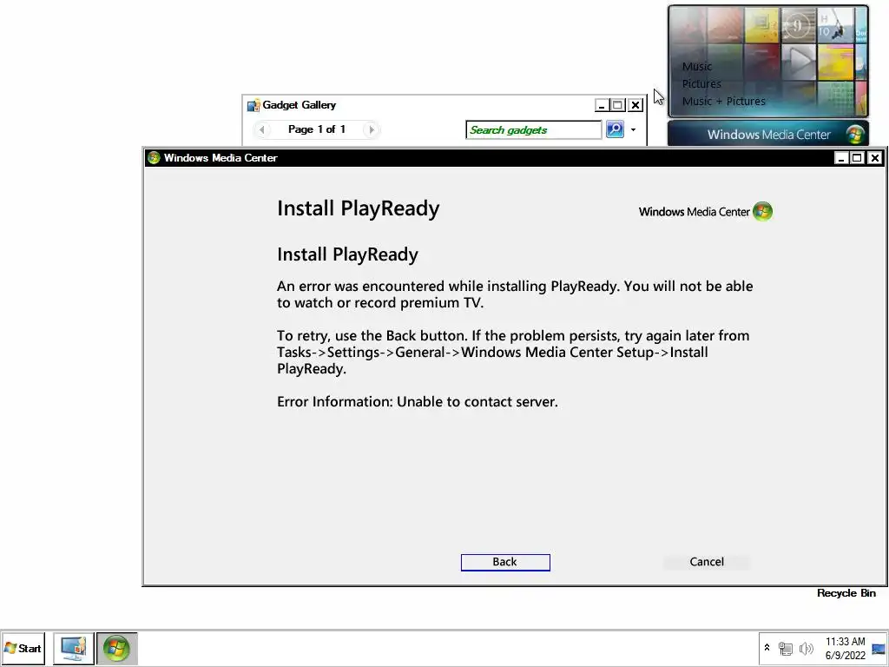Viewport: 889px width, 667px height.
Task: Click the play arrow thumbnail in Media Center gadget
Action: click(799, 62)
